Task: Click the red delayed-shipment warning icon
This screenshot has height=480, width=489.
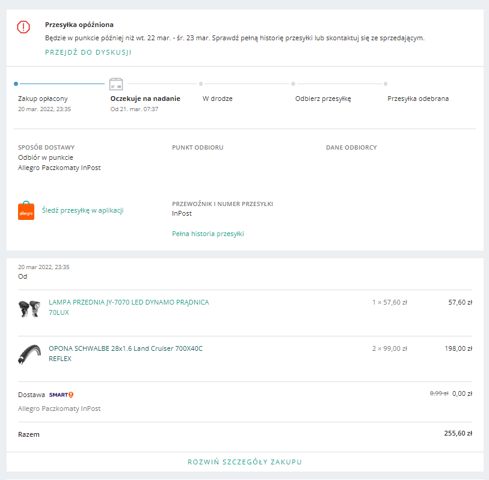Action: tap(23, 27)
